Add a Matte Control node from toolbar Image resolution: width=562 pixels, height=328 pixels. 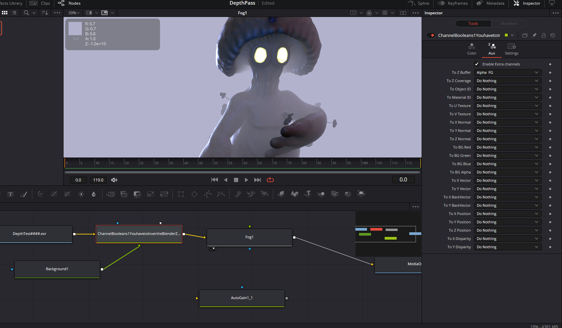click(137, 194)
